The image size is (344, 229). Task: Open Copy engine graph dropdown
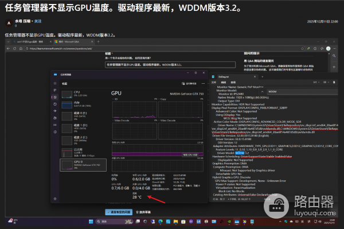tap(162, 99)
